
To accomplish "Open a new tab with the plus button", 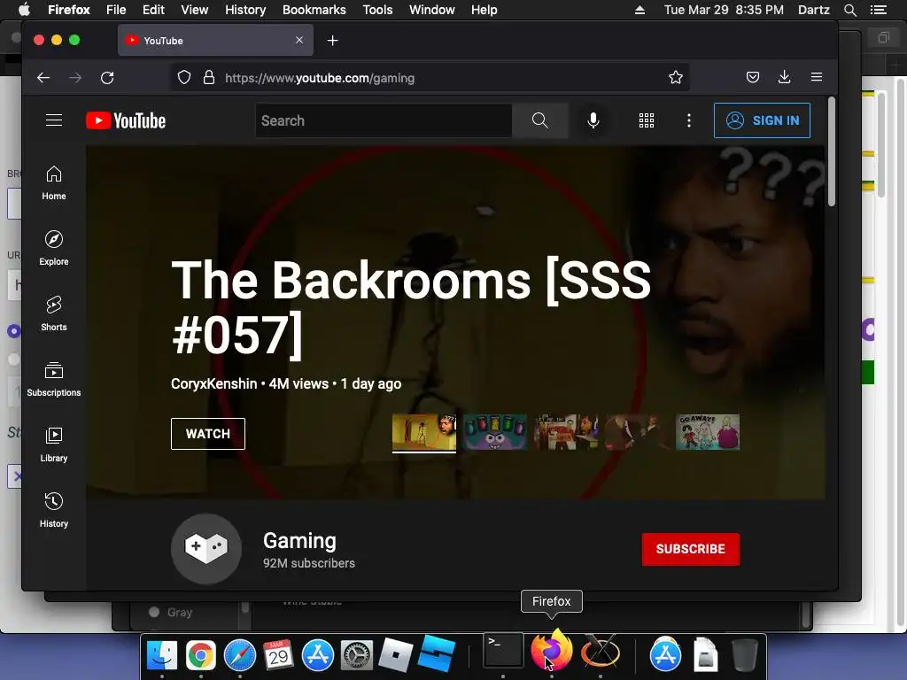I will (x=333, y=41).
